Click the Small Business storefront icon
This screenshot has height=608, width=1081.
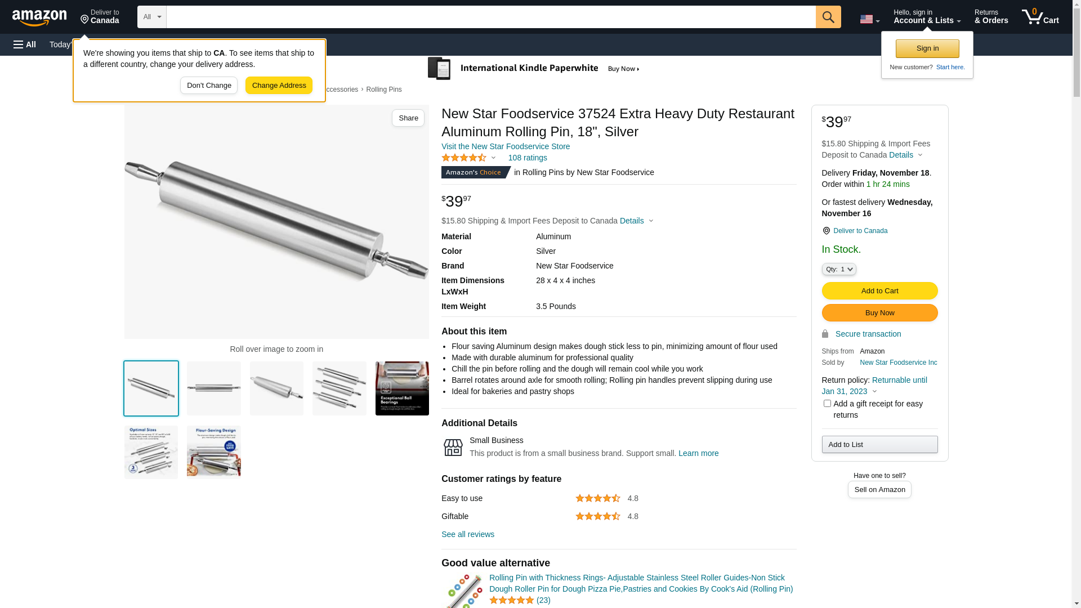point(453,448)
